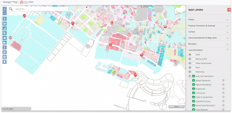Click the PropertyGuru logo

(x=27, y=2)
